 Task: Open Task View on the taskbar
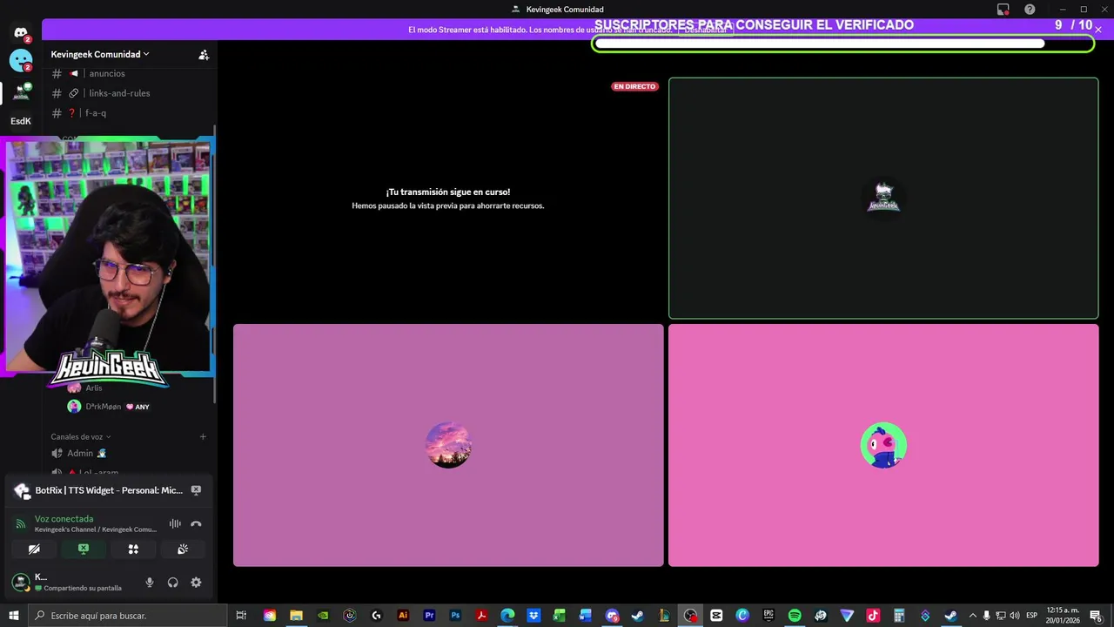click(241, 616)
